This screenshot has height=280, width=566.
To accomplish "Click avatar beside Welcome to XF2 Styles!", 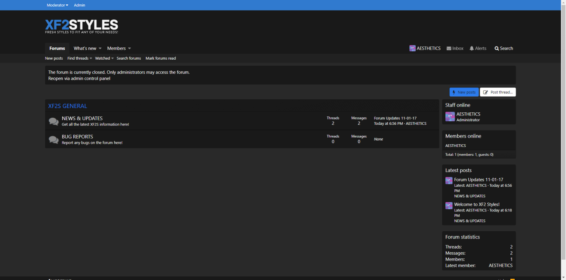I will pos(449,205).
